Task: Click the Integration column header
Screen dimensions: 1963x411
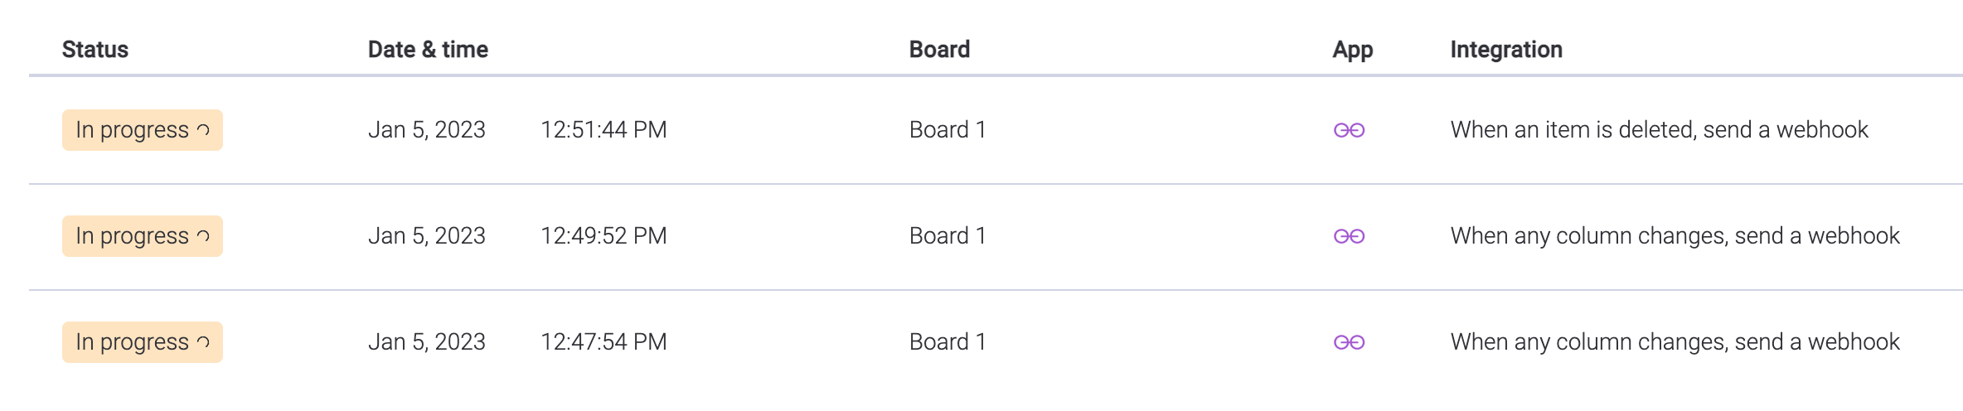Action: (1506, 50)
